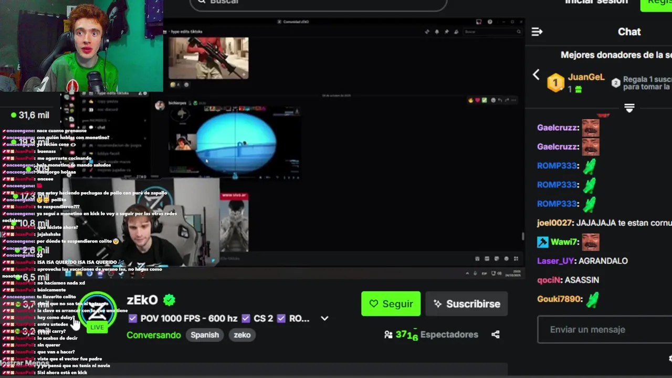Go back in top donors leaderboard
Image resolution: width=672 pixels, height=378 pixels.
pyautogui.click(x=536, y=75)
